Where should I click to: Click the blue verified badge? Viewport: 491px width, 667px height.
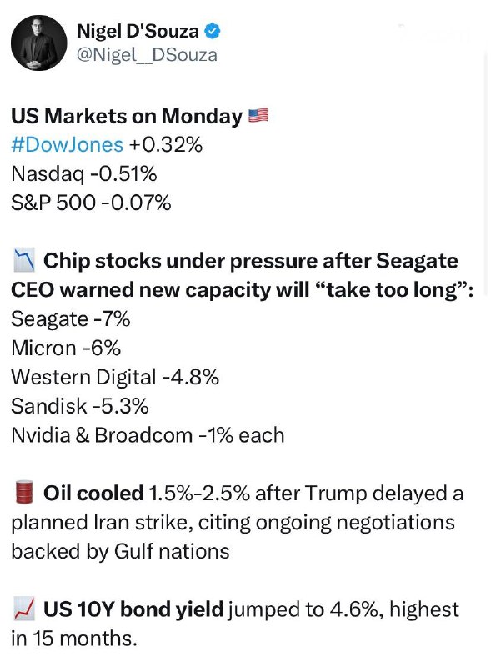pyautogui.click(x=213, y=31)
